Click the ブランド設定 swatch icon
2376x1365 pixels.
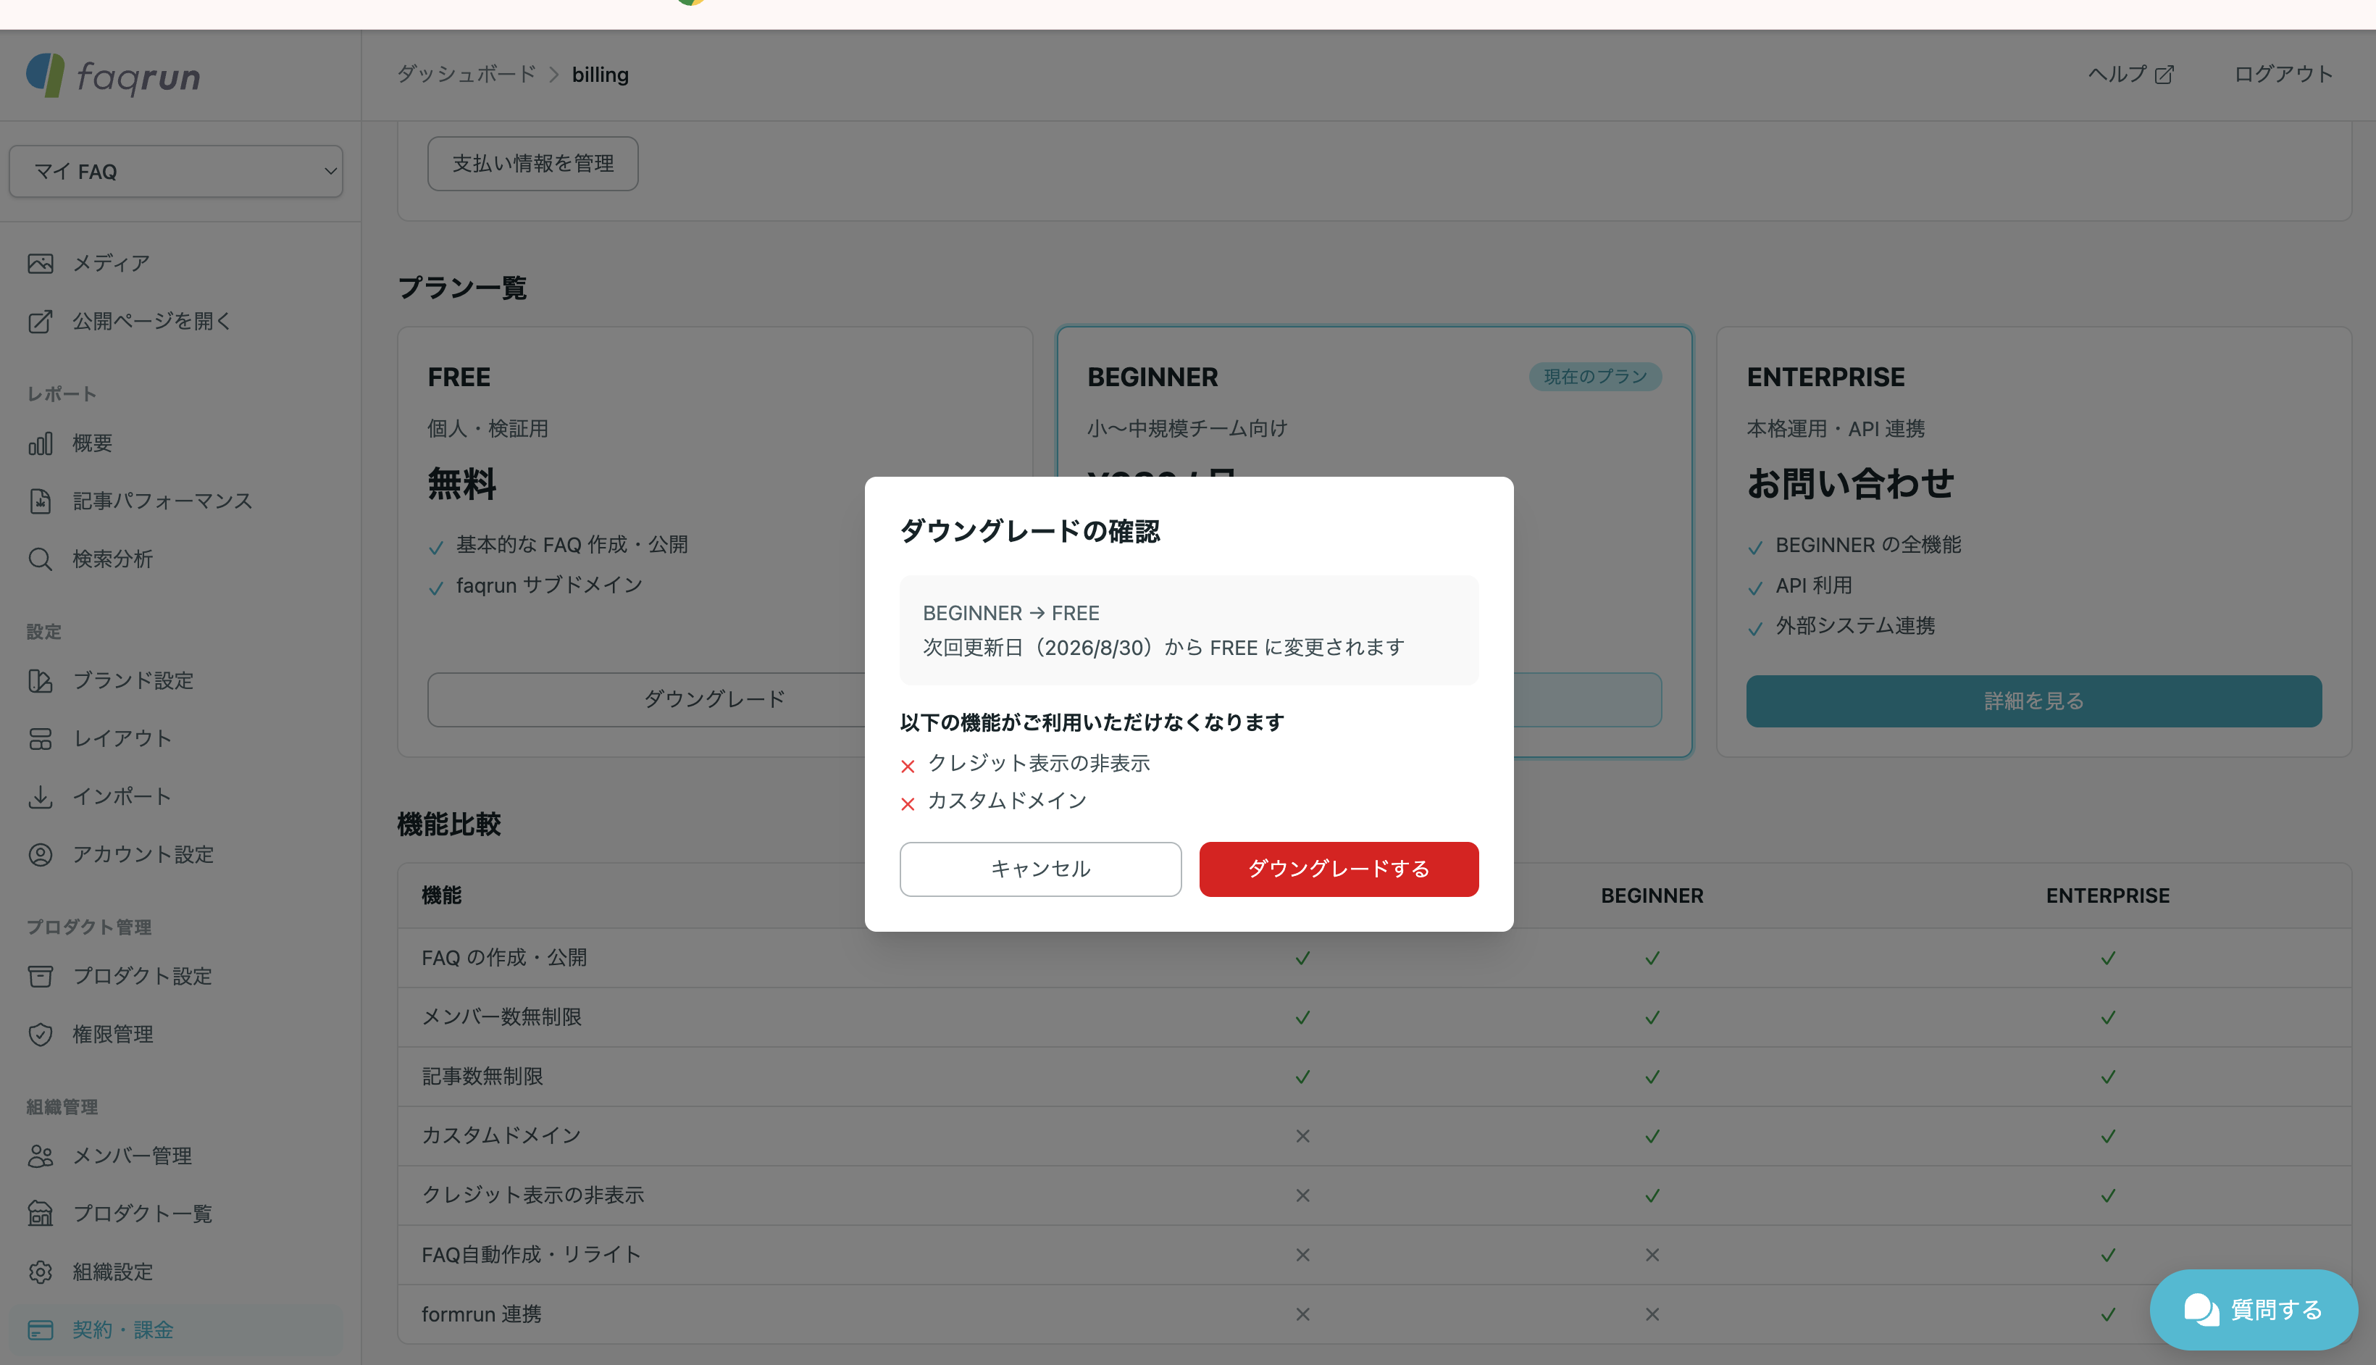[41, 680]
